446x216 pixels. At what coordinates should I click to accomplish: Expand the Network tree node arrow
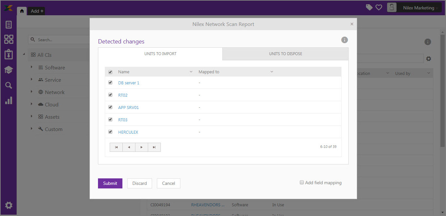coord(32,92)
